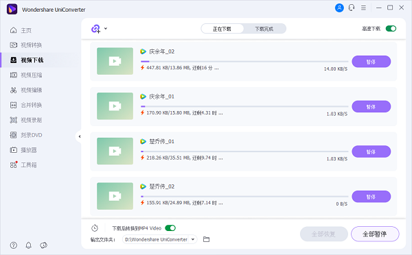This screenshot has width=412, height=255.
Task: Collapse the sidebar with the arrow handle
Action: (80, 136)
